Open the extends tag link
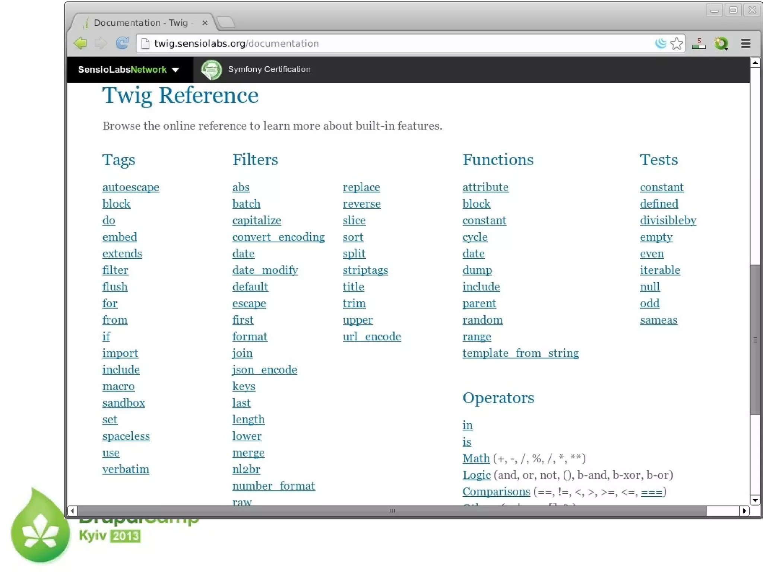The width and height of the screenshot is (763, 573). (x=122, y=254)
